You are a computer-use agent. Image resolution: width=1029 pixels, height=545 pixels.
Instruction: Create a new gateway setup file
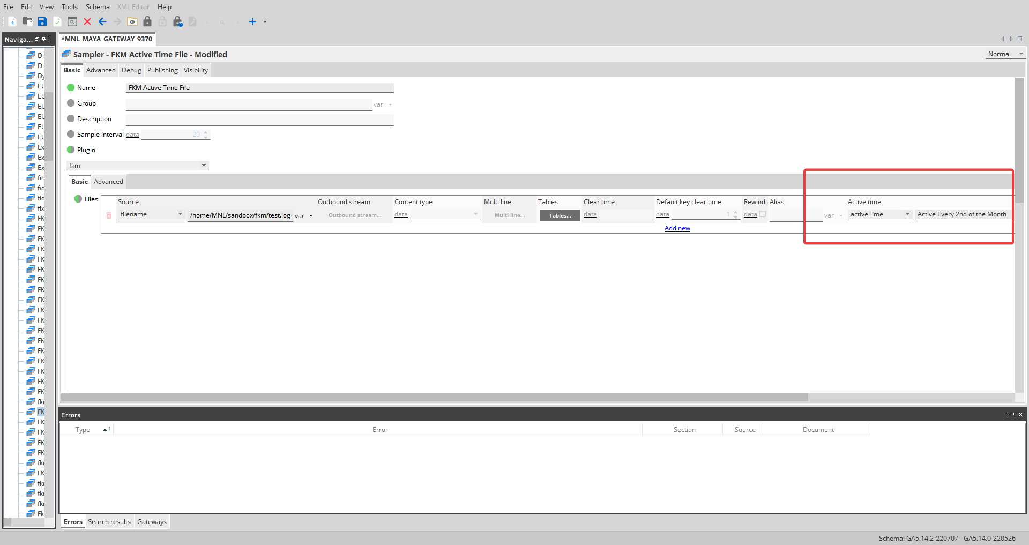pyautogui.click(x=12, y=21)
